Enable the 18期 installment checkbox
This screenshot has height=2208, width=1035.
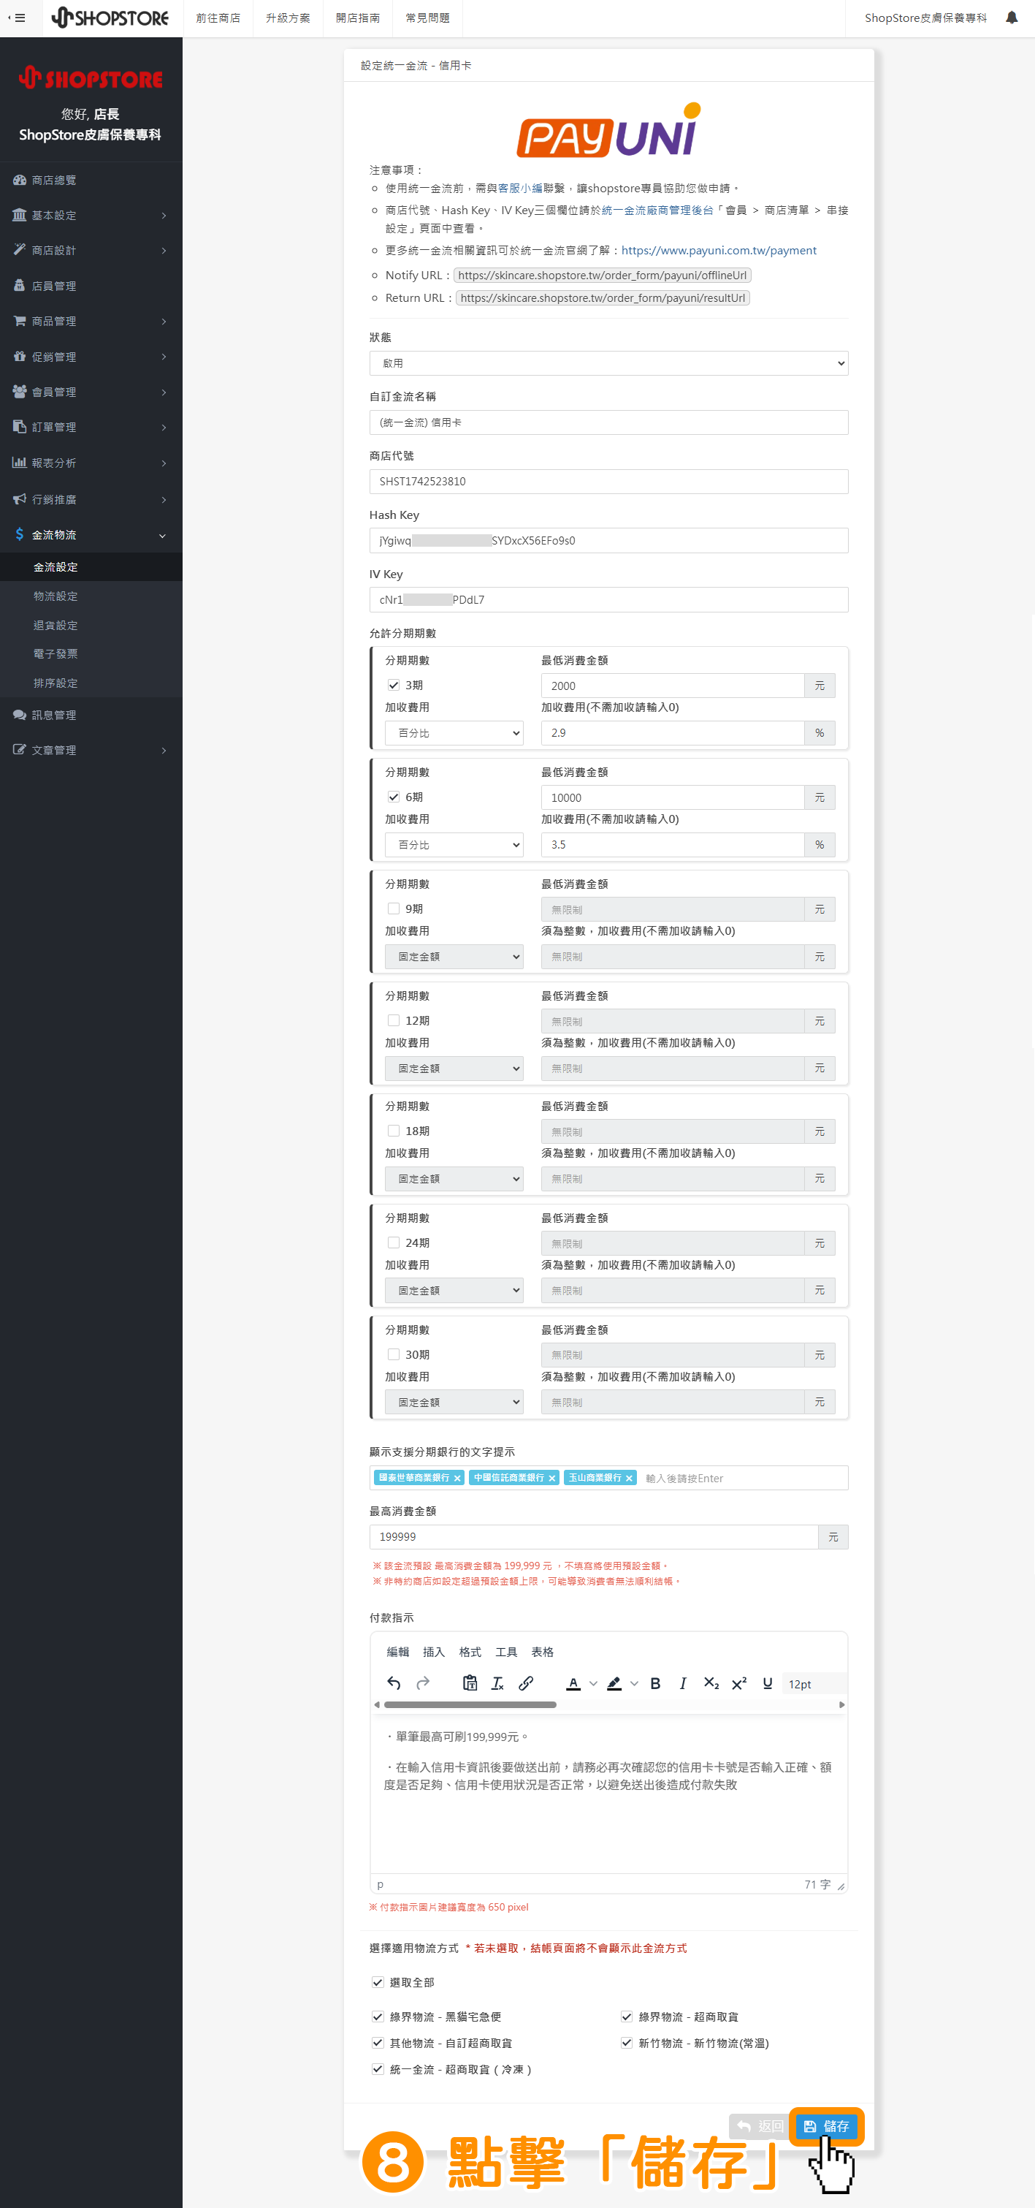pos(394,1131)
